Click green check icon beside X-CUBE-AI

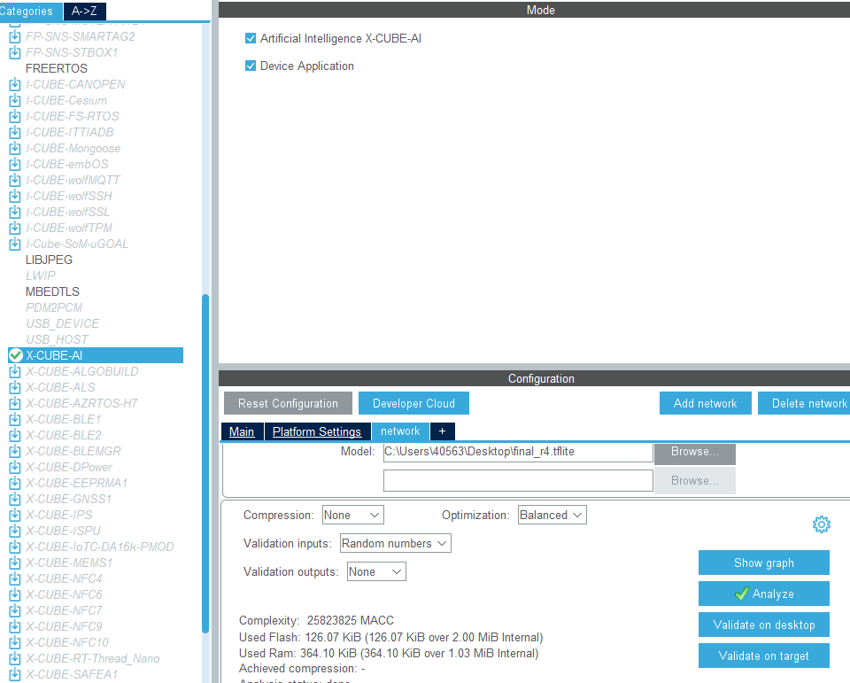pos(16,355)
